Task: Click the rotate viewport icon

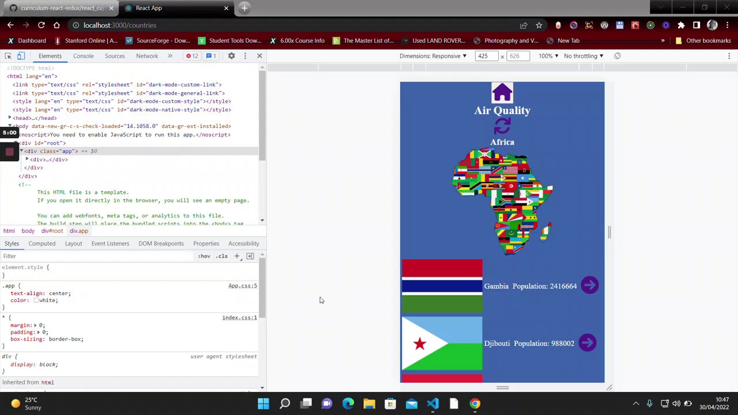Action: [x=617, y=56]
